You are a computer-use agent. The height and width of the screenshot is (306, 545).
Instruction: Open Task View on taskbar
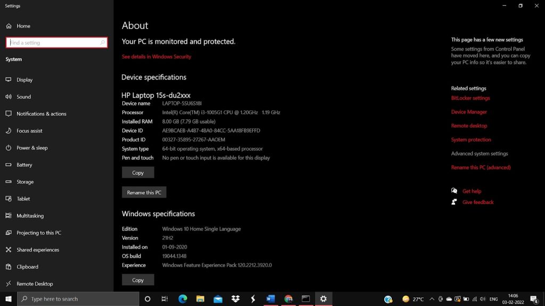click(165, 299)
